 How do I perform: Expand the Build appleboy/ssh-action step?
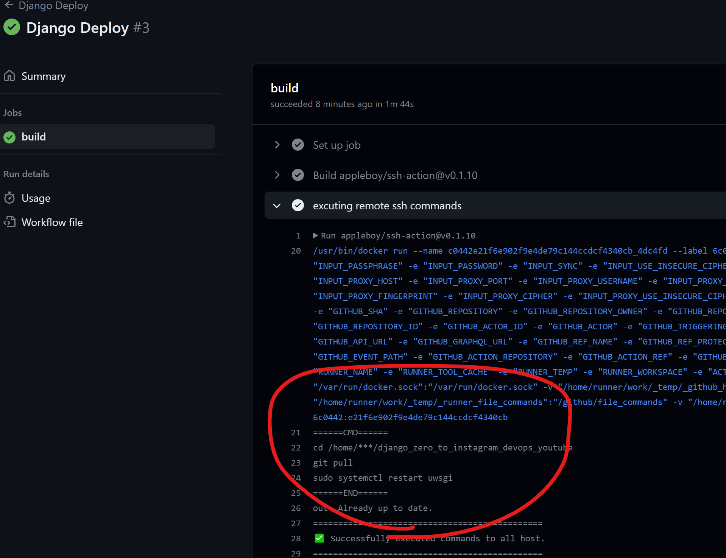(277, 175)
